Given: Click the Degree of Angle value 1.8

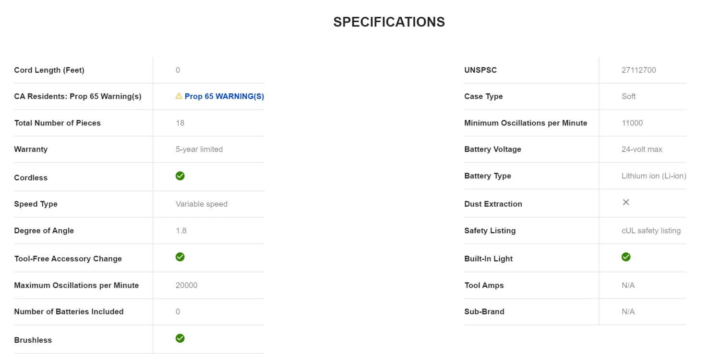Looking at the screenshot, I should coord(181,231).
